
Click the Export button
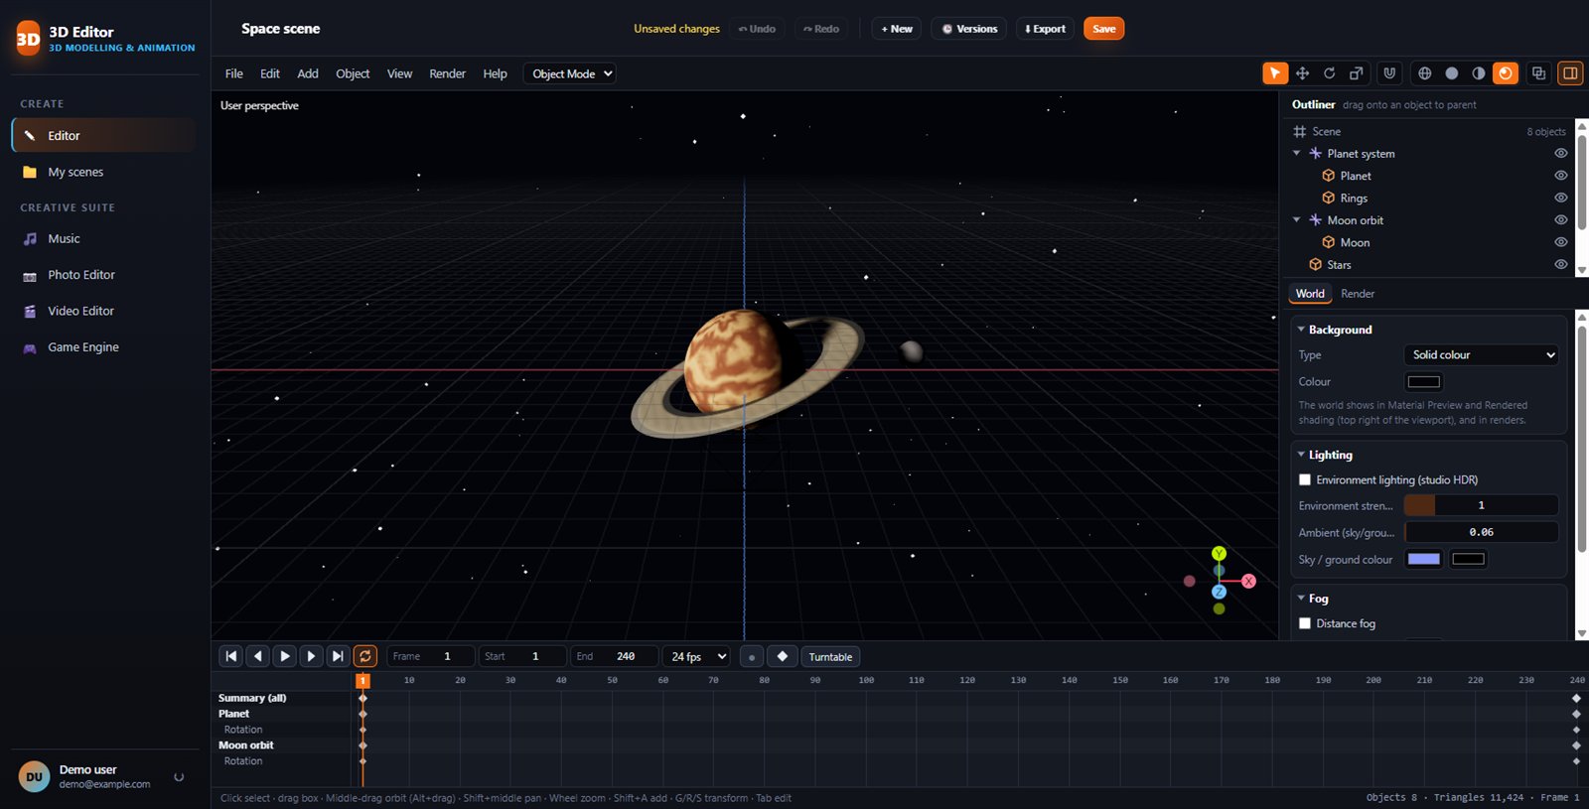[1045, 29]
